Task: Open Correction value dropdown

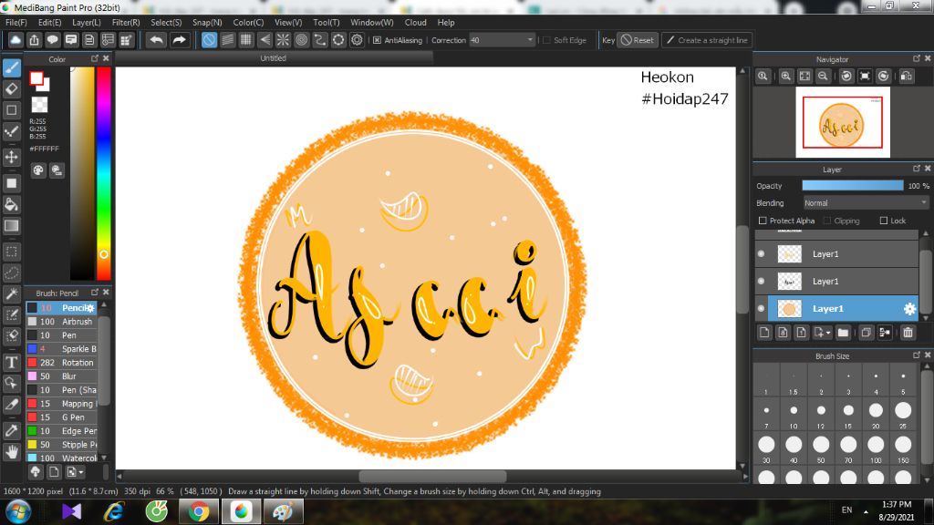Action: (530, 40)
